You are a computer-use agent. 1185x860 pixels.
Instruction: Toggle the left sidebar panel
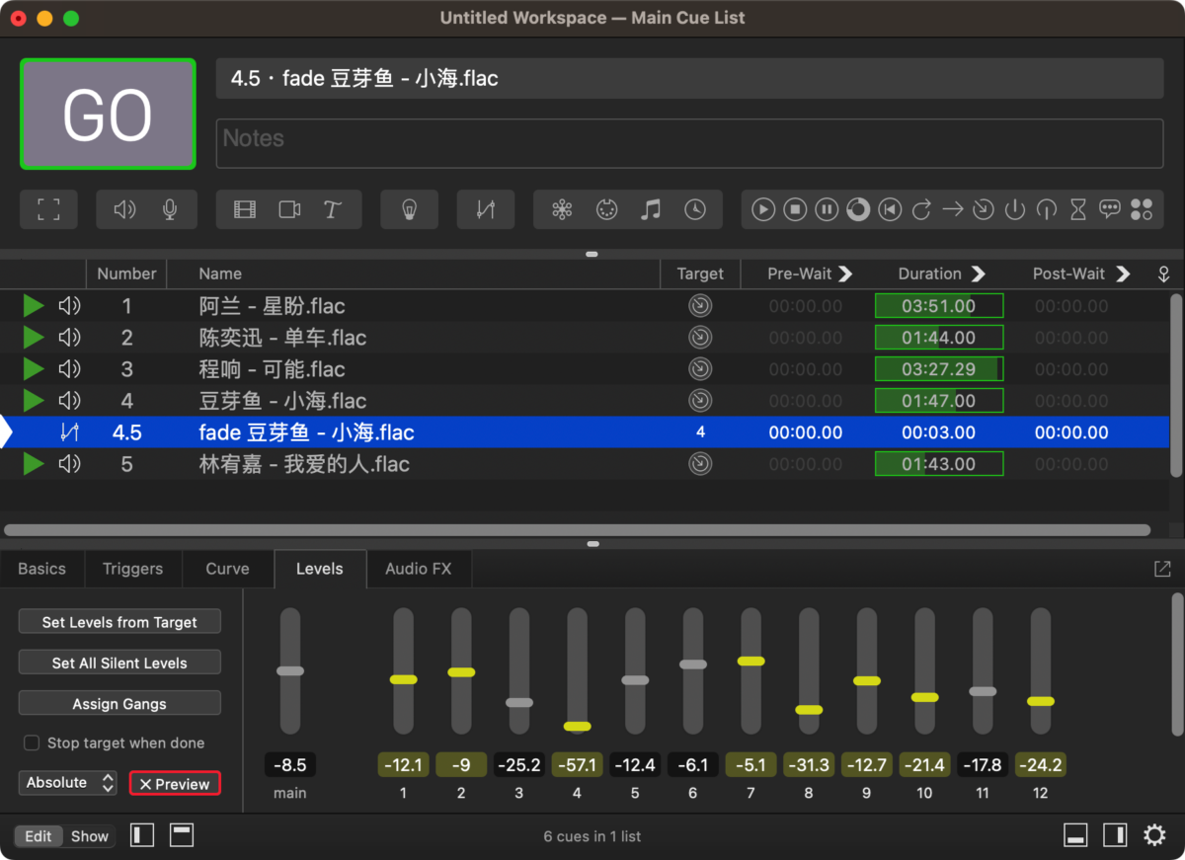point(143,835)
